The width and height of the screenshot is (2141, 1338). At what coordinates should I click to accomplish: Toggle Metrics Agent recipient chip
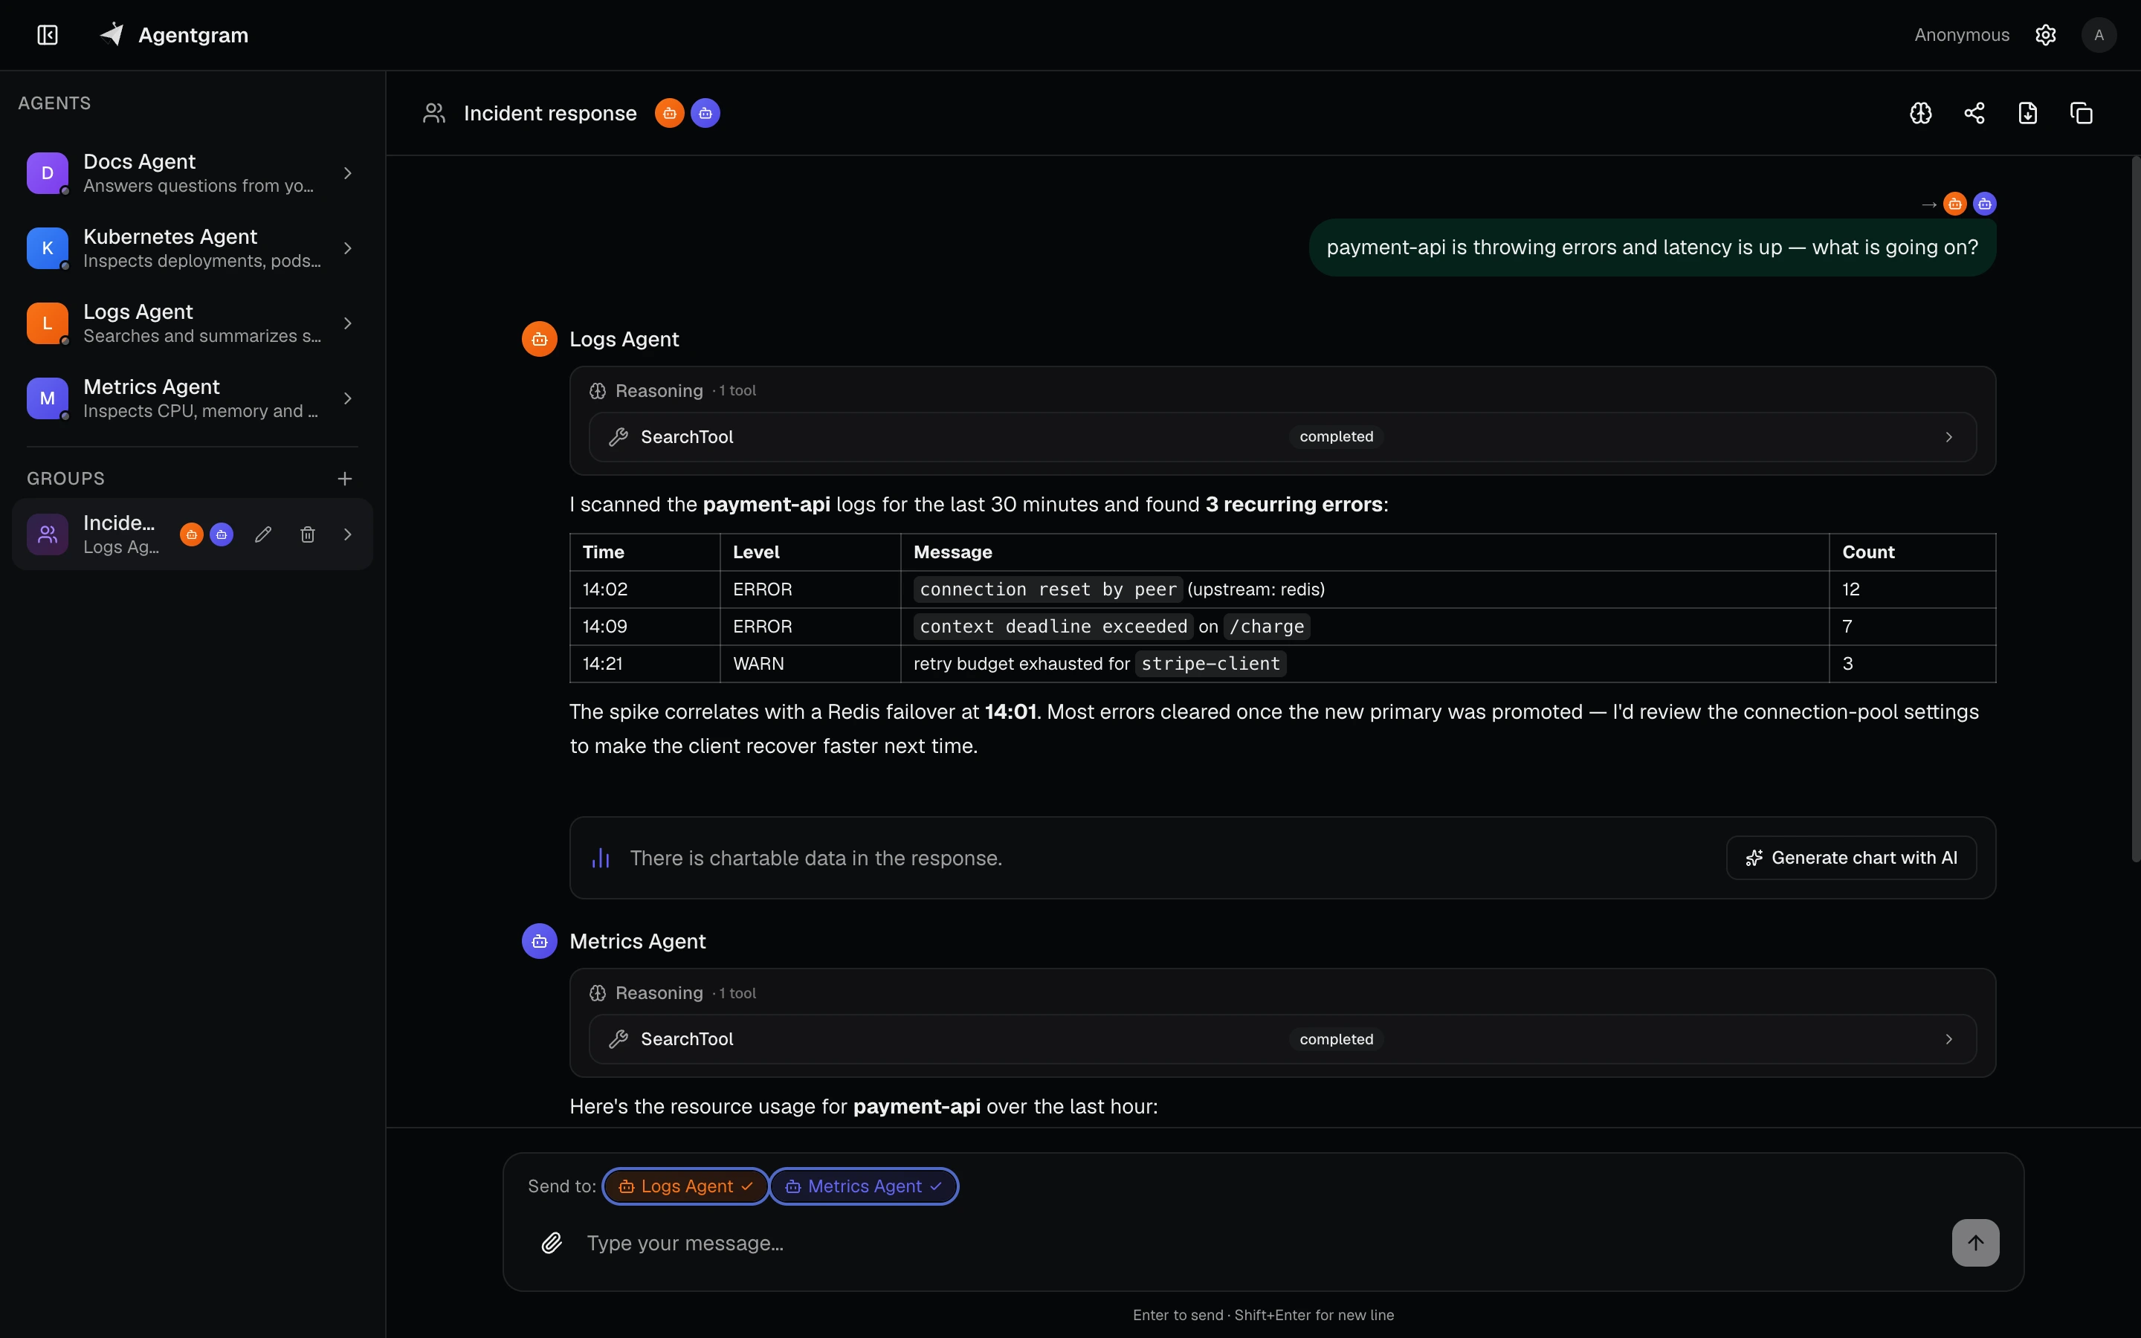pyautogui.click(x=864, y=1186)
